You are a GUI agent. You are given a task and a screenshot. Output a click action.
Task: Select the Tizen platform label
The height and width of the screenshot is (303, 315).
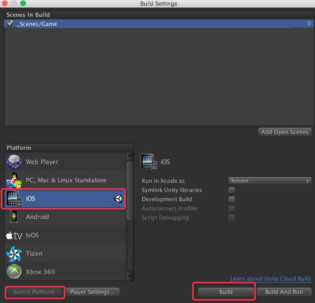pos(34,254)
